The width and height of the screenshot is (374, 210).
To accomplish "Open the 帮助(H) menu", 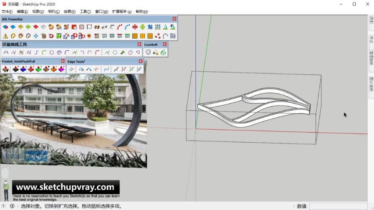I will click(x=142, y=12).
